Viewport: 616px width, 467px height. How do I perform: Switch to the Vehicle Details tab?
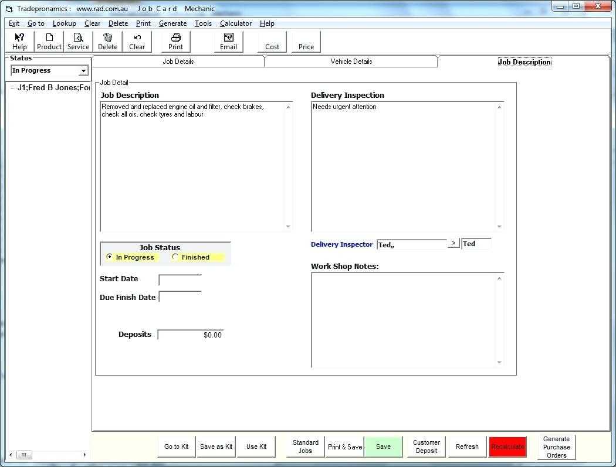[351, 62]
